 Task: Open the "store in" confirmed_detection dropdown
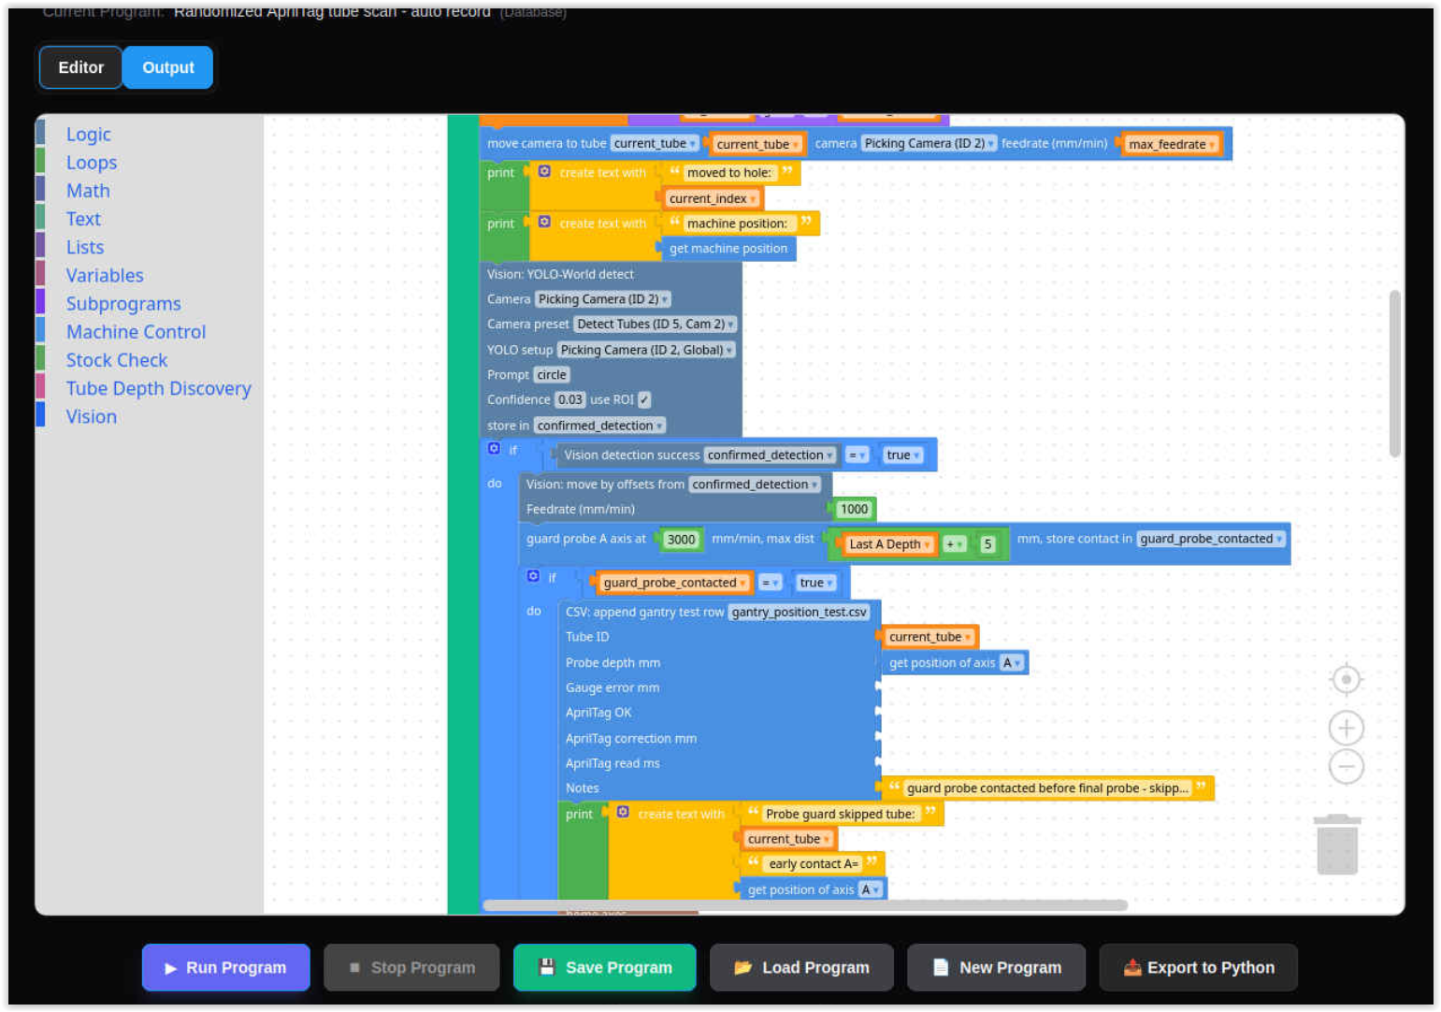point(599,426)
